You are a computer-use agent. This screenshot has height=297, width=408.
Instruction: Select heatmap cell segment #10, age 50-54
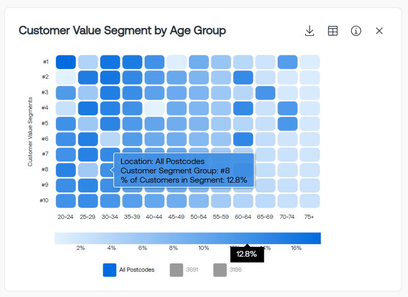pyautogui.click(x=199, y=201)
